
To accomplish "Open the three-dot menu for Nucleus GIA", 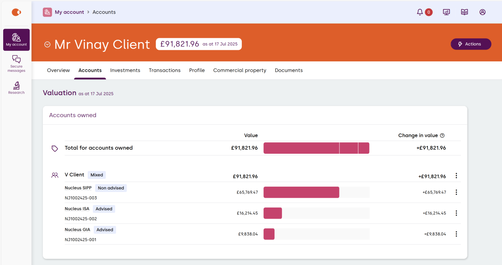I will click(456, 234).
